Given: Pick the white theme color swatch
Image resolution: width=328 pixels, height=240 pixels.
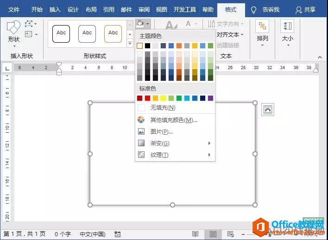Looking at the screenshot, I should 139,45.
